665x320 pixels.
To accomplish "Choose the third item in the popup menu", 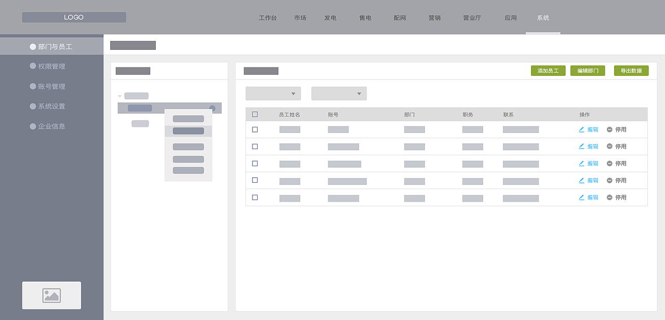I will [188, 147].
